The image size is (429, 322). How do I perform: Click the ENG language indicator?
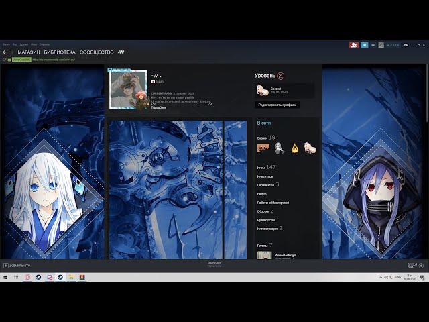click(x=398, y=277)
